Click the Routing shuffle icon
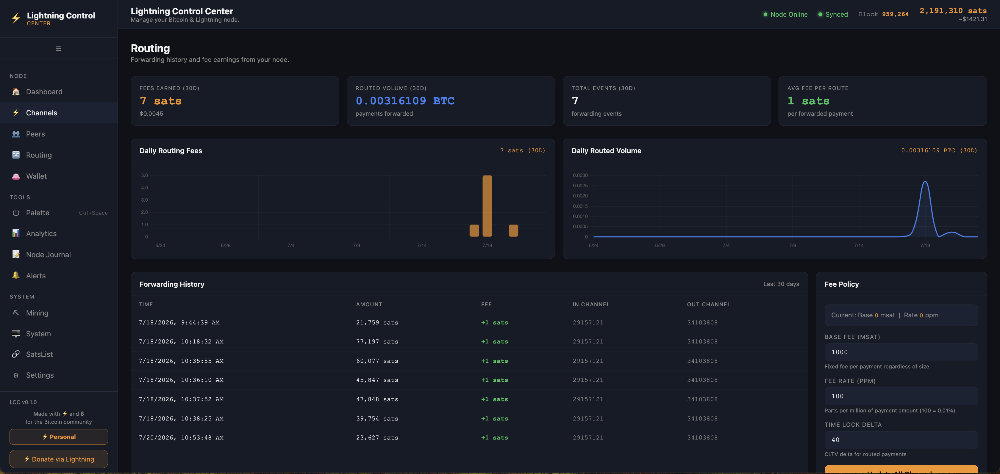Viewport: 1000px width, 474px height. (16, 155)
